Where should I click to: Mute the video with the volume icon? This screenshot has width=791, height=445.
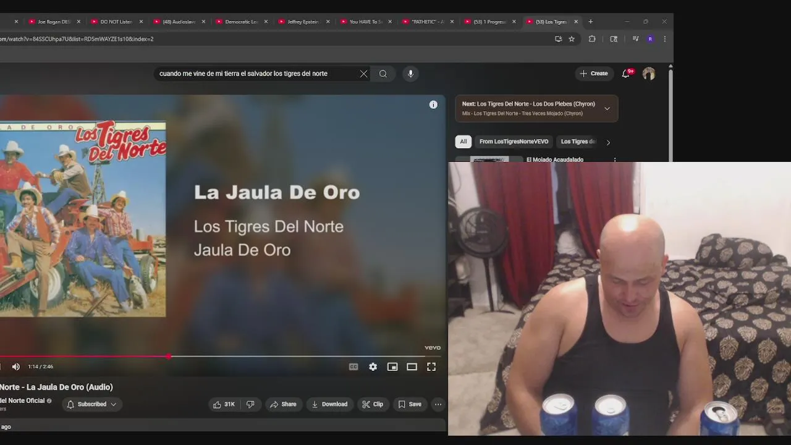pos(16,367)
